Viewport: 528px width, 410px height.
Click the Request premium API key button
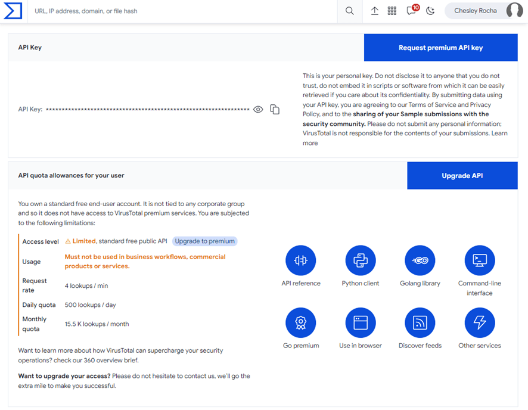440,48
